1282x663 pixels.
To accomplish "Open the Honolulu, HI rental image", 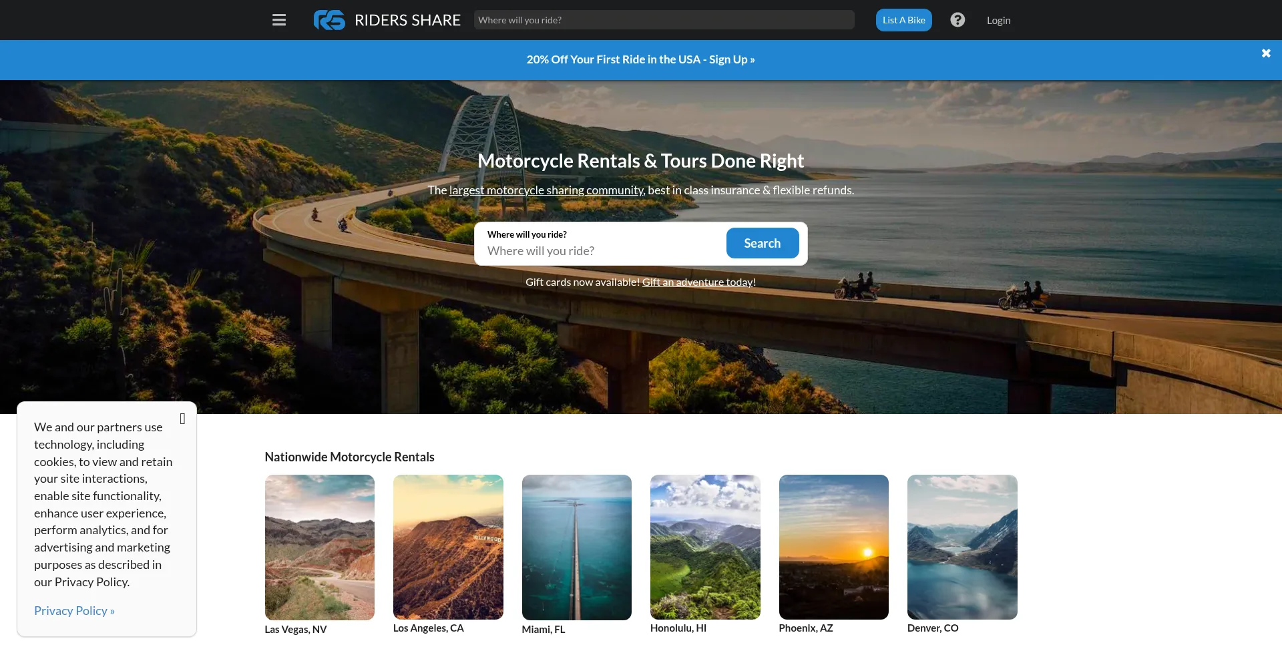I will 705,547.
